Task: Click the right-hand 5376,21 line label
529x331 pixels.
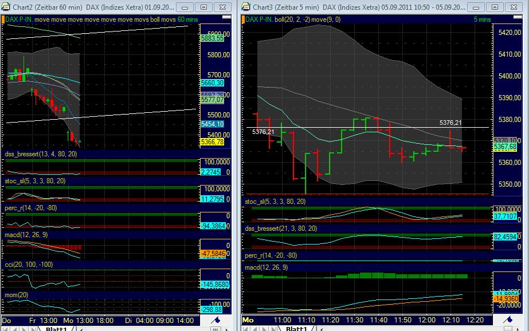Action: pyautogui.click(x=450, y=123)
